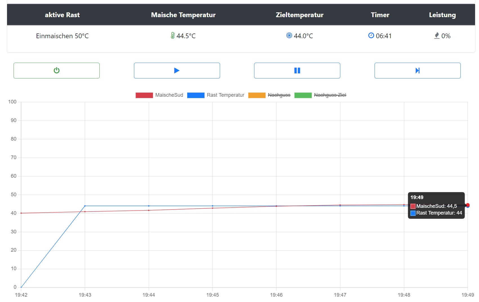Viewport: 479px width, 302px height.
Task: Click the Zieltemperatur column header
Action: pyautogui.click(x=299, y=15)
